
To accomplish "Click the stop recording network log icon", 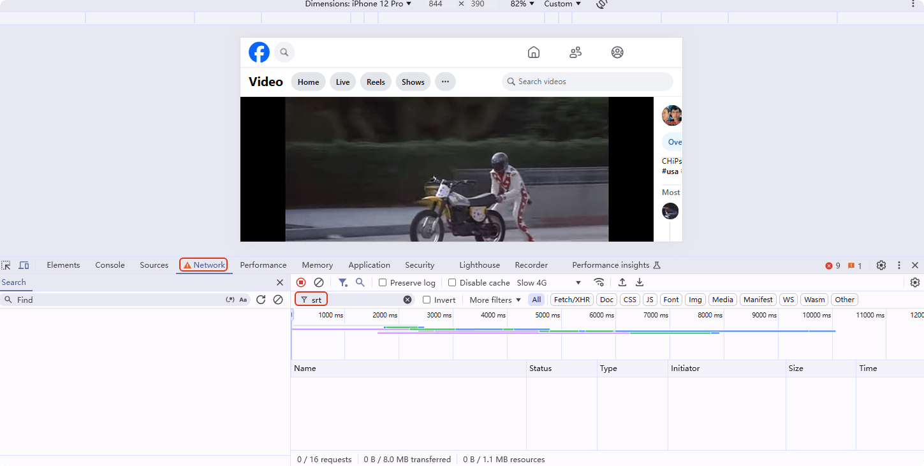I will (x=301, y=282).
